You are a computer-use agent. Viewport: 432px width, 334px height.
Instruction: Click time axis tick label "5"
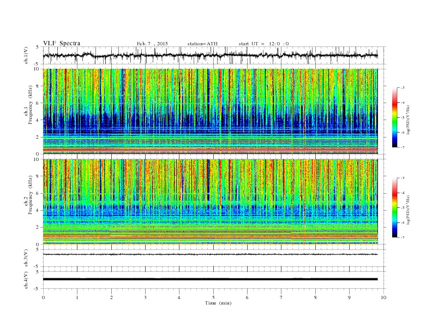coord(213,297)
